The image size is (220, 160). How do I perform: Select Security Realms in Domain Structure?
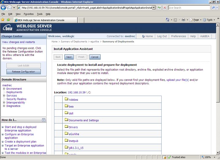click(16, 99)
